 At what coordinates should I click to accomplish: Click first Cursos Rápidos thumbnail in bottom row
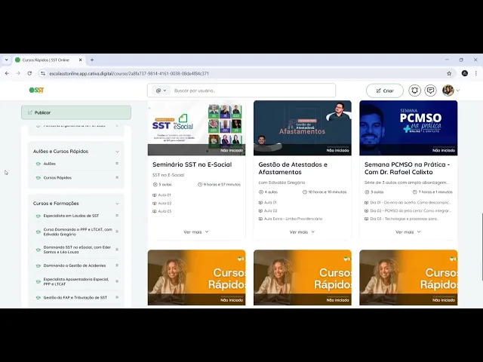196,278
